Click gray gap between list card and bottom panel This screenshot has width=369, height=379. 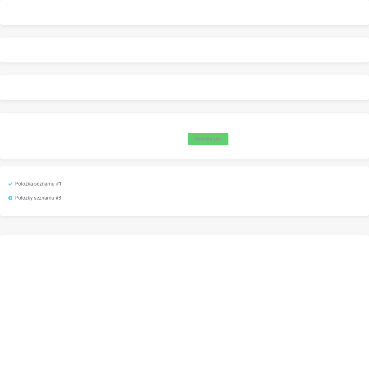point(184,226)
